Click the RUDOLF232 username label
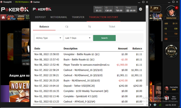The image size is (181, 108). coord(171,18)
